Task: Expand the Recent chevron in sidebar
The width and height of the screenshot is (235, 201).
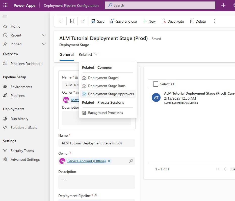Action: (44, 35)
